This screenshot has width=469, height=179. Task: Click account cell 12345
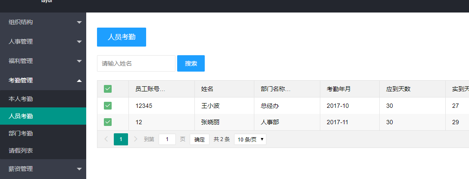pyautogui.click(x=162, y=106)
